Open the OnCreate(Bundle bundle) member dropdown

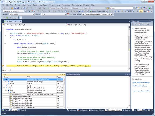(x=129, y=25)
